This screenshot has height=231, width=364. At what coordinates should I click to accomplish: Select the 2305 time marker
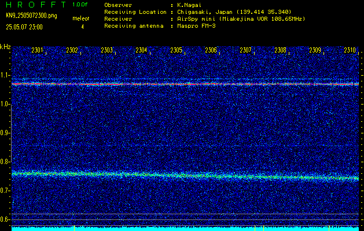click(176, 50)
